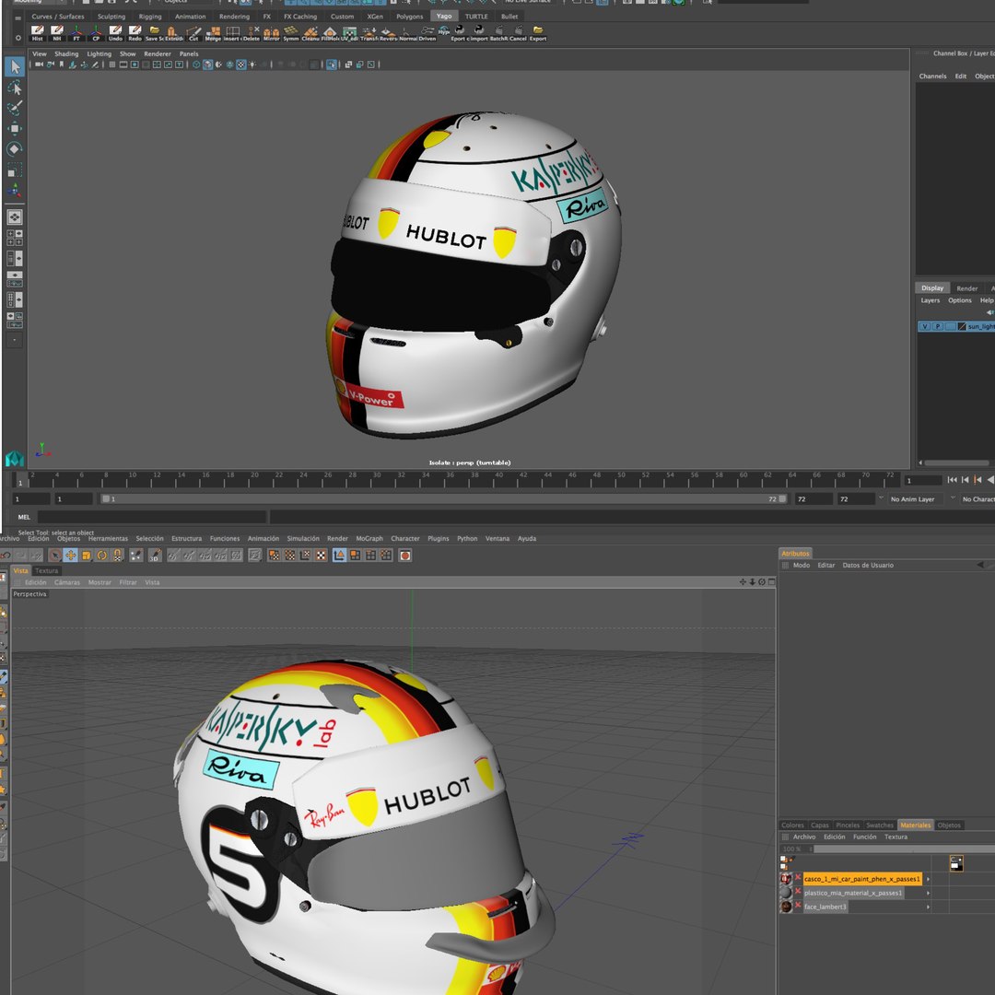This screenshot has width=995, height=995.
Task: Open the Lighting menu in Maya viewport
Action: [99, 54]
